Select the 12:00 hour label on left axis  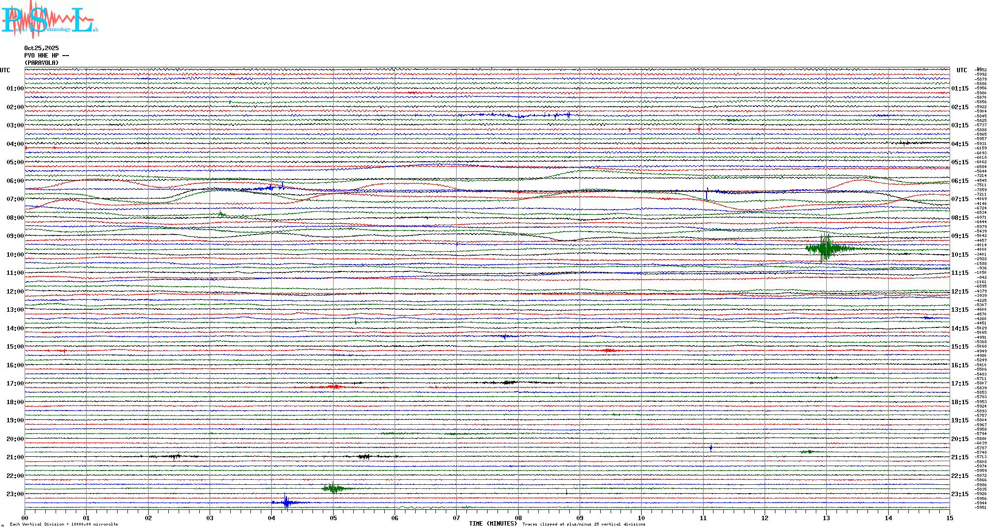[15, 292]
